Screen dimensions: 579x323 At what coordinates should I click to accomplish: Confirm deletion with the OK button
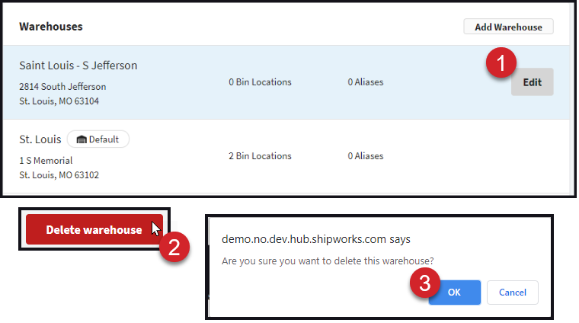coord(454,293)
